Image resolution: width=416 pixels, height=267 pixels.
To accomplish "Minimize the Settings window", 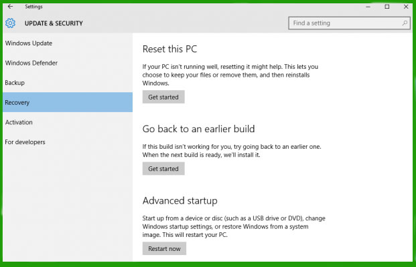I will click(368, 7).
